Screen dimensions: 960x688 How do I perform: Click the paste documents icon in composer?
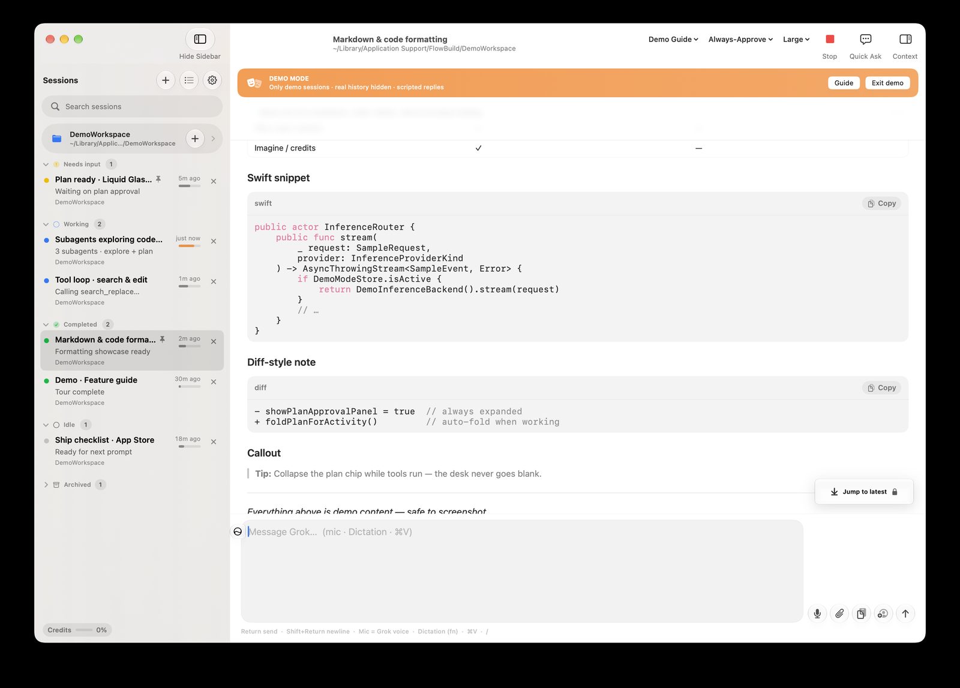click(861, 613)
